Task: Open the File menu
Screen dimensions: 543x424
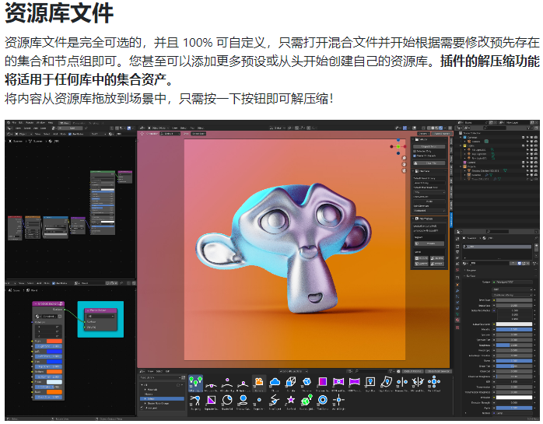Action: click(x=14, y=123)
